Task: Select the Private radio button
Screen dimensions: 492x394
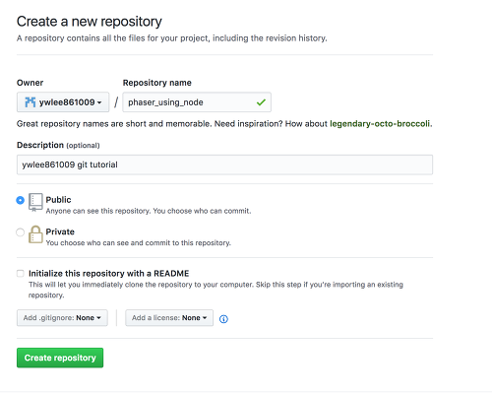Action: click(x=20, y=232)
